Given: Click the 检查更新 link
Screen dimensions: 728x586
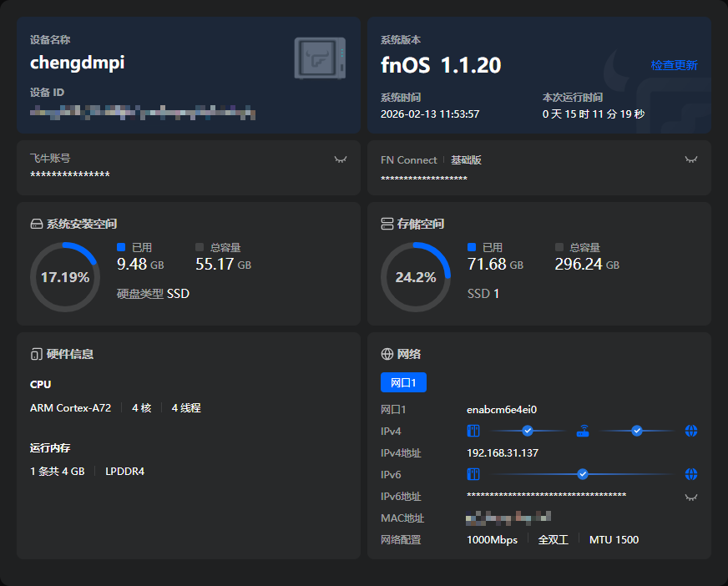Looking at the screenshot, I should pos(674,65).
